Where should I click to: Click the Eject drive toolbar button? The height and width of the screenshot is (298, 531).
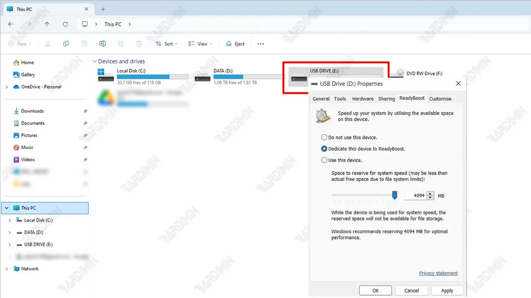pos(235,44)
